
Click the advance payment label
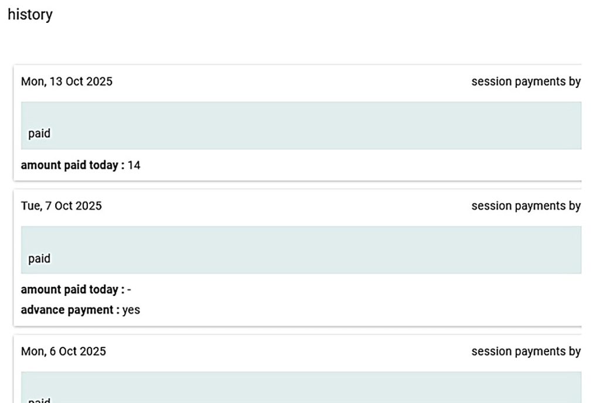pos(70,309)
